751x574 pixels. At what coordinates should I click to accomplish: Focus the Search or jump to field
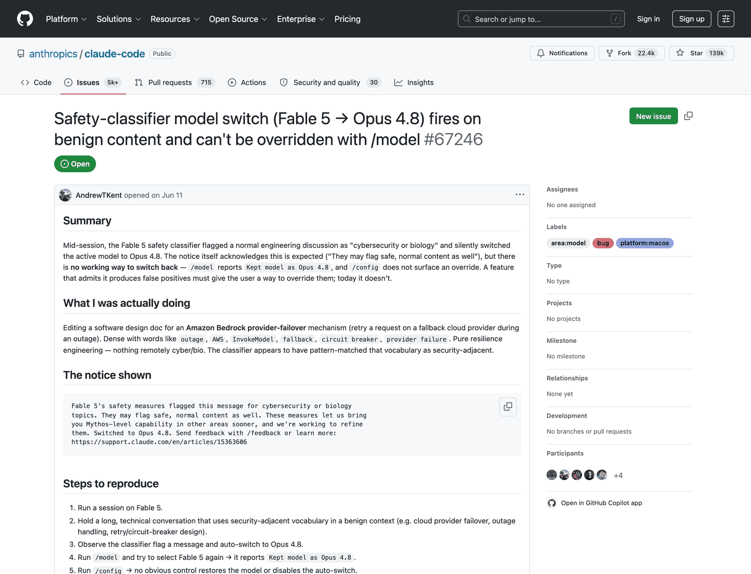[x=541, y=19]
